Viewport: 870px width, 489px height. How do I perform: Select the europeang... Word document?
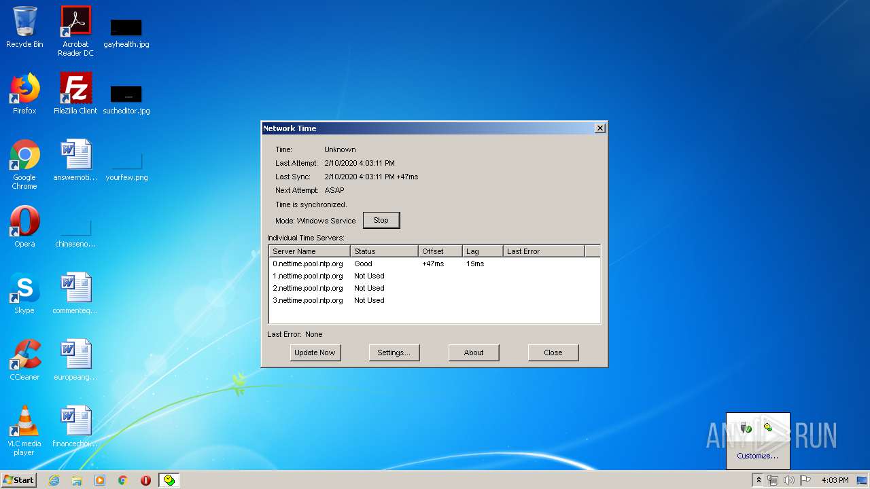pyautogui.click(x=75, y=360)
